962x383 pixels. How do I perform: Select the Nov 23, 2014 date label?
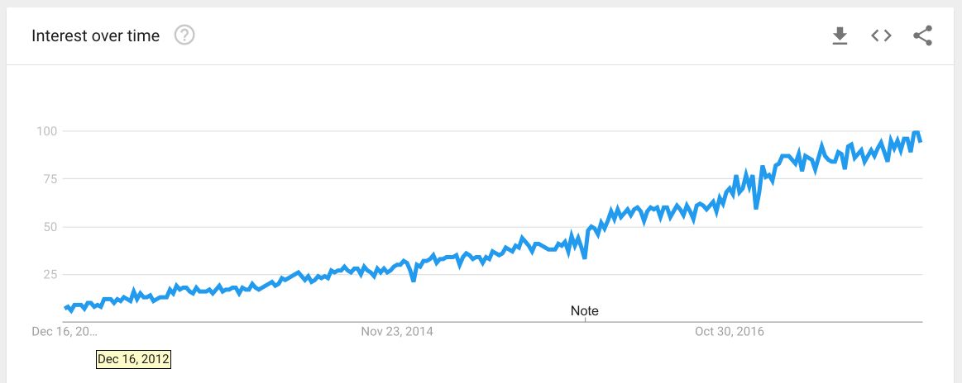point(397,332)
